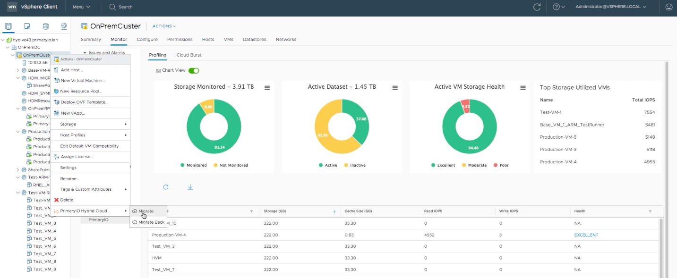Click the reload icon below the charts
The height and width of the screenshot is (278, 677).
point(166,187)
